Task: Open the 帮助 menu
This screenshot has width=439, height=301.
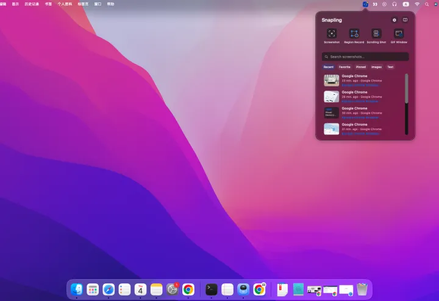Action: (x=110, y=4)
